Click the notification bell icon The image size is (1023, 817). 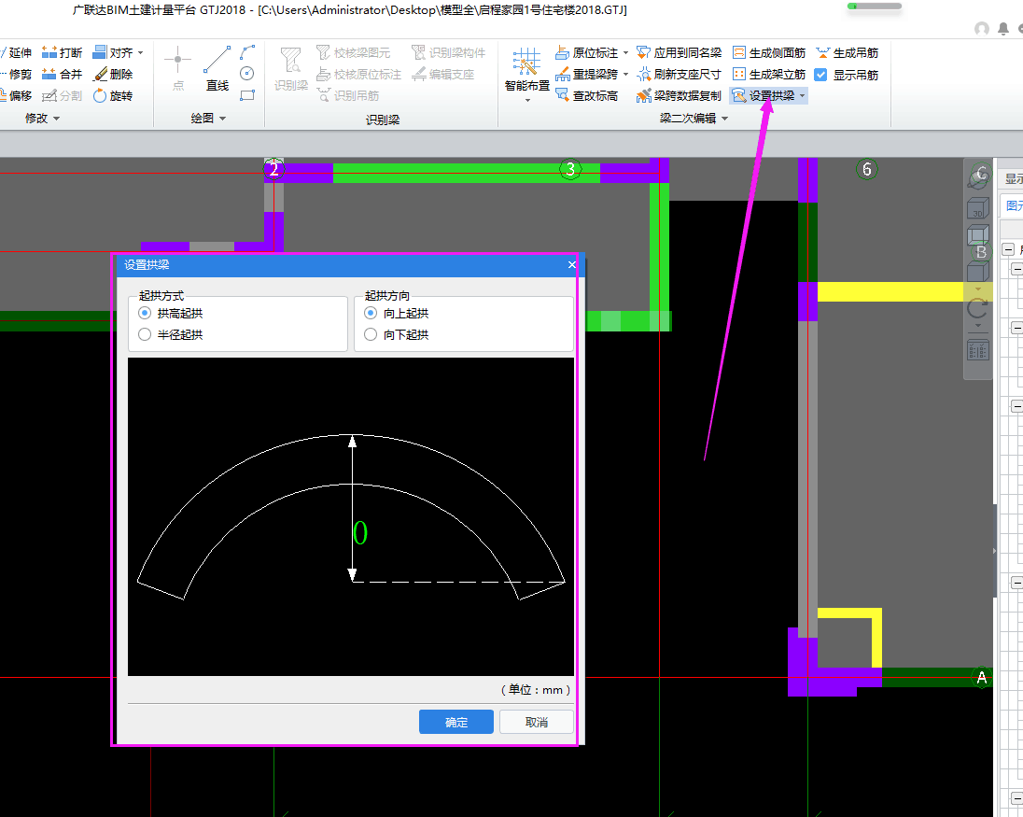click(x=1003, y=29)
